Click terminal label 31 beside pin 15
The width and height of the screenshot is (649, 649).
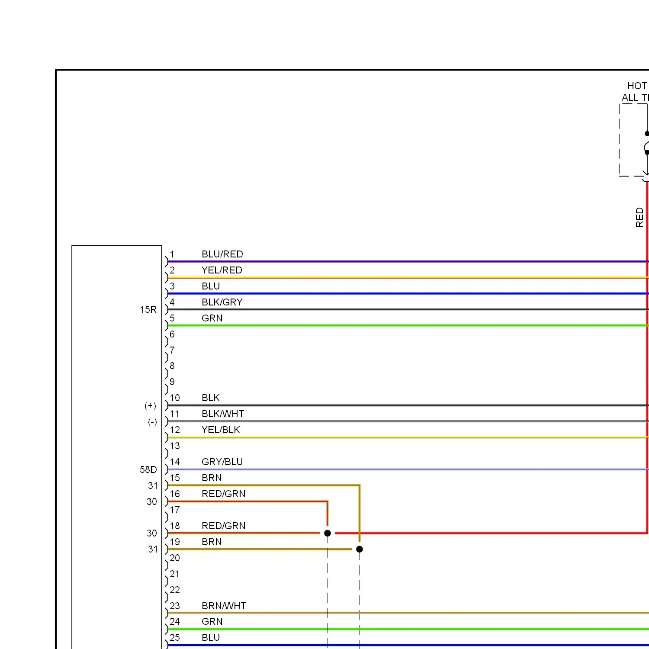153,485
